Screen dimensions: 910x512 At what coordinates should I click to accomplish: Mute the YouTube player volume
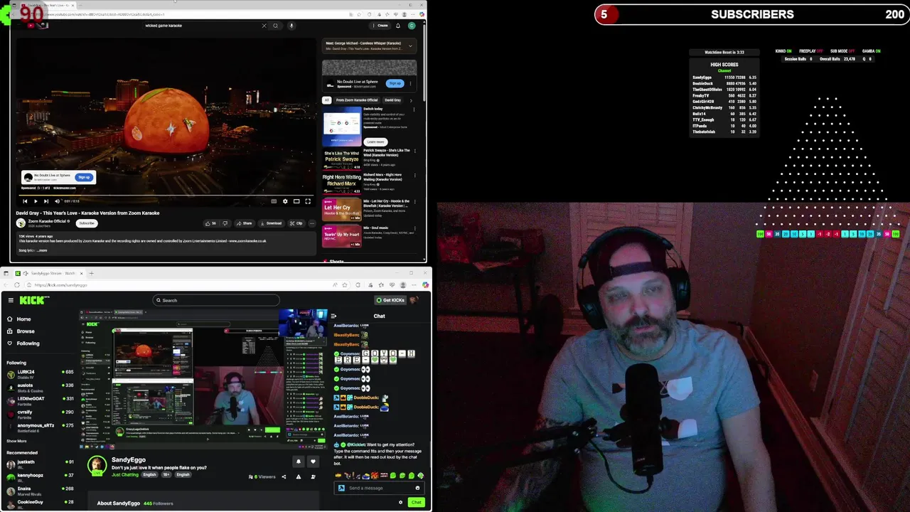coord(57,201)
